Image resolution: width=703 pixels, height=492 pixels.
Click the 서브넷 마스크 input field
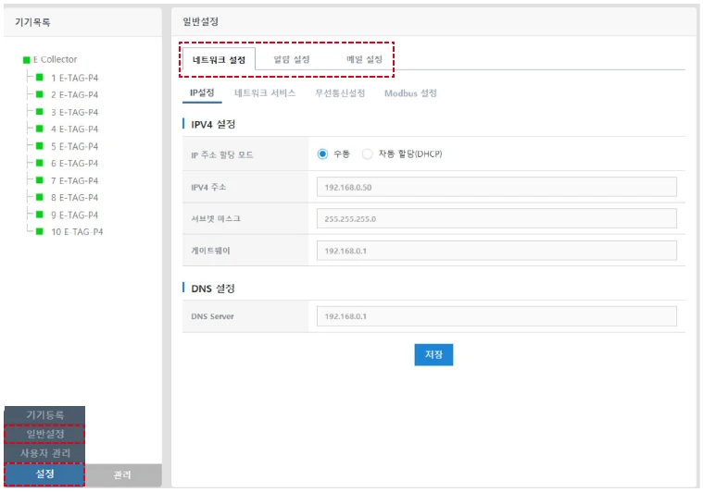(x=496, y=219)
